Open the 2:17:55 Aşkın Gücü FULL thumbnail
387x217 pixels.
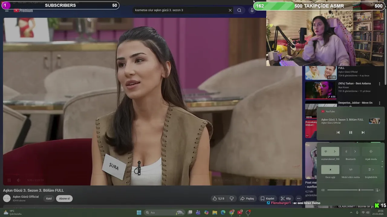321,73
